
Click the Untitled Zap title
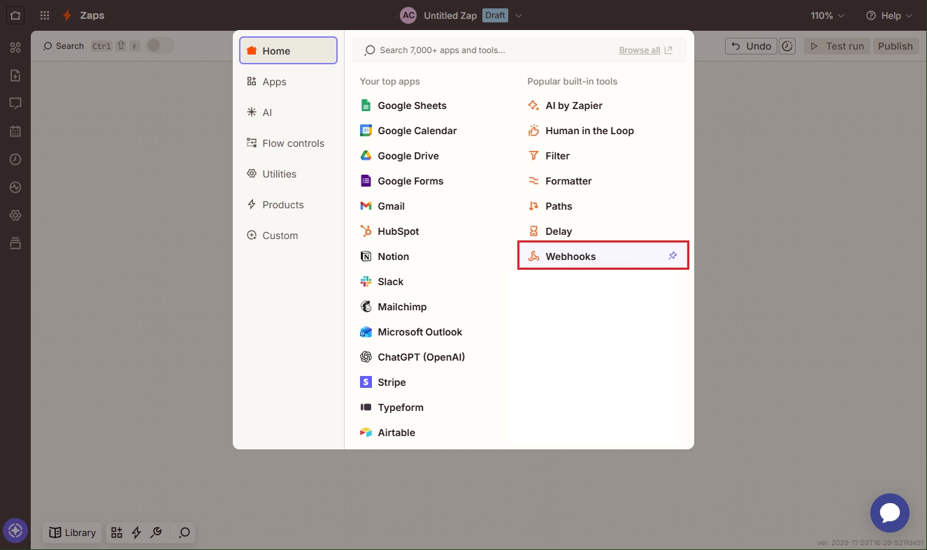pyautogui.click(x=450, y=15)
